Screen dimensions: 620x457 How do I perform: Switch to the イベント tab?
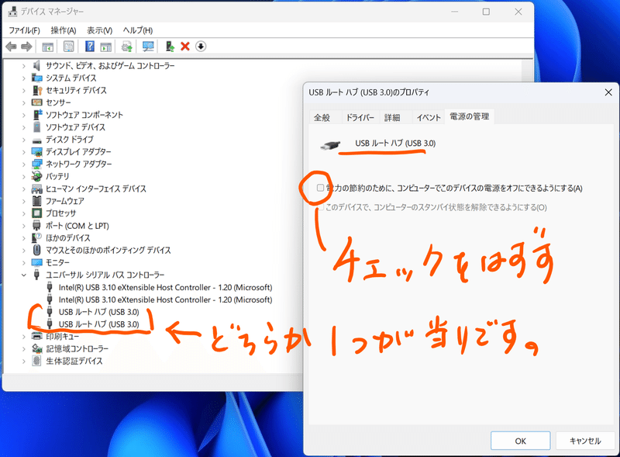[x=429, y=118]
